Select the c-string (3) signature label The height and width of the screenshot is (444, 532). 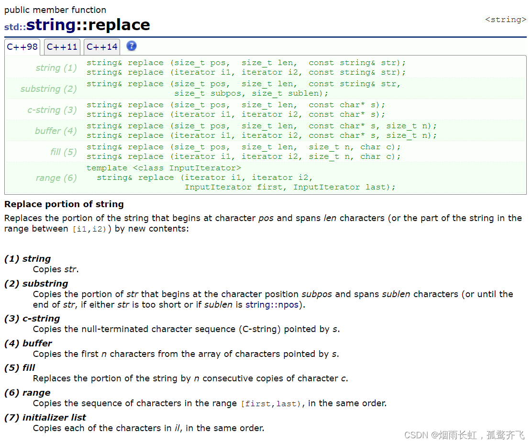(53, 110)
